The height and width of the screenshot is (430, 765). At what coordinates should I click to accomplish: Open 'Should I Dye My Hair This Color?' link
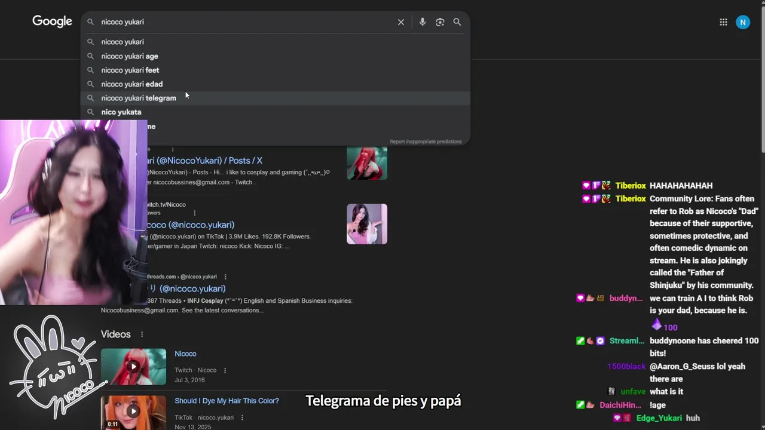point(227,401)
